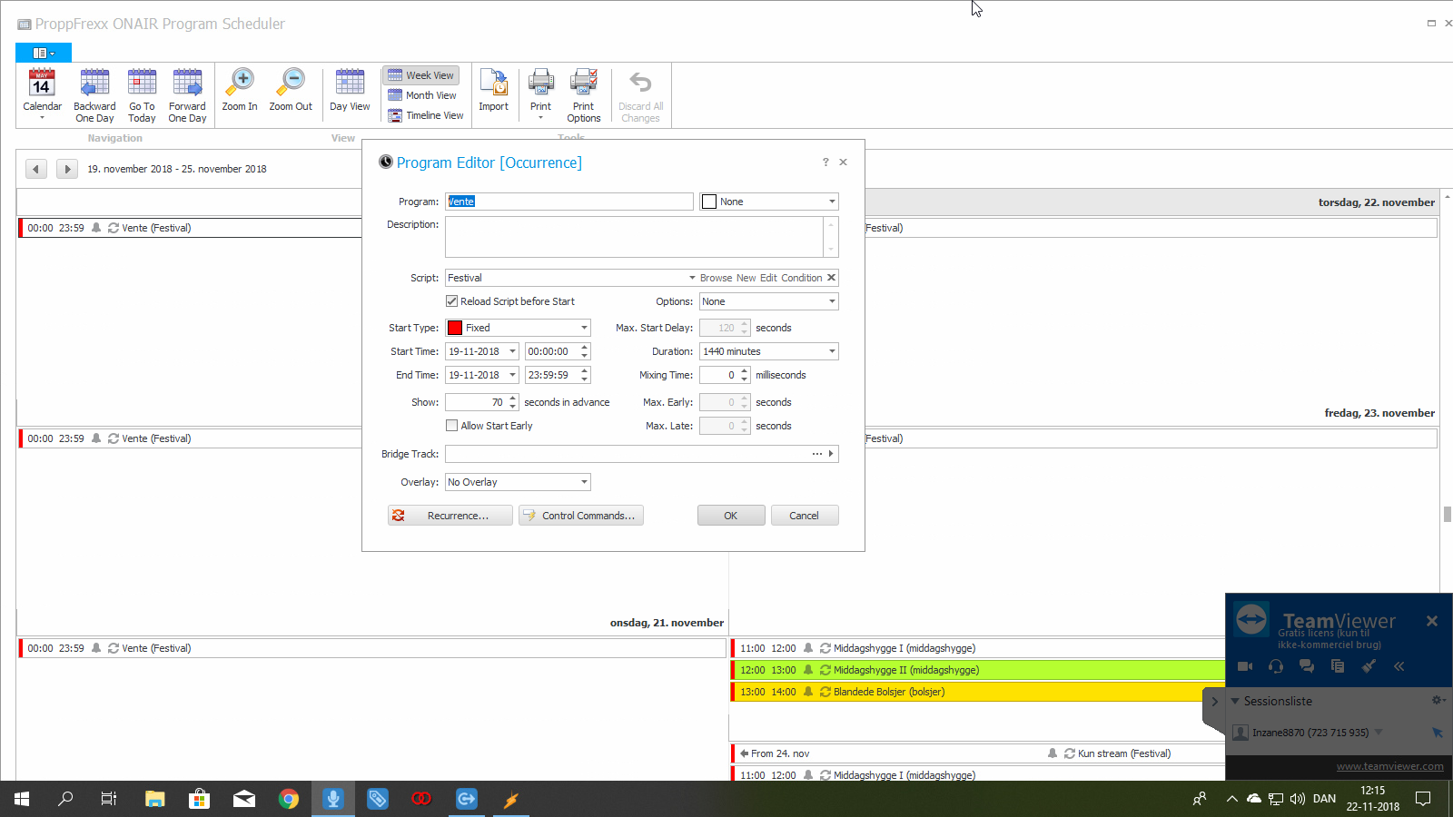The width and height of the screenshot is (1453, 817).
Task: Select the Blandede Bolsjer yellow entry
Action: (978, 692)
